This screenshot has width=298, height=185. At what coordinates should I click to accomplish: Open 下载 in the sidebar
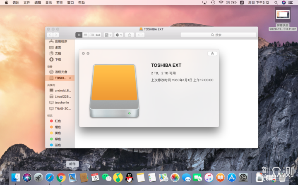click(x=60, y=59)
